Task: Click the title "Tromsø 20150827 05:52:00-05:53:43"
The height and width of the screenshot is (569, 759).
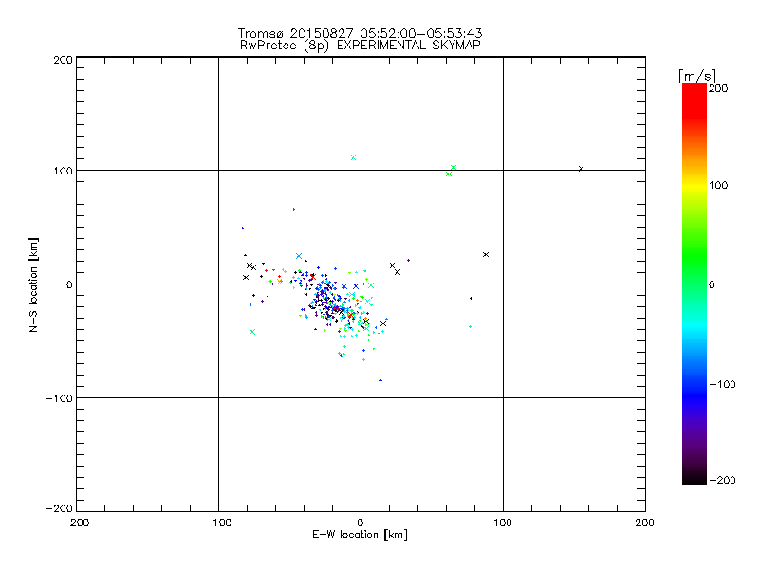Action: tap(360, 33)
